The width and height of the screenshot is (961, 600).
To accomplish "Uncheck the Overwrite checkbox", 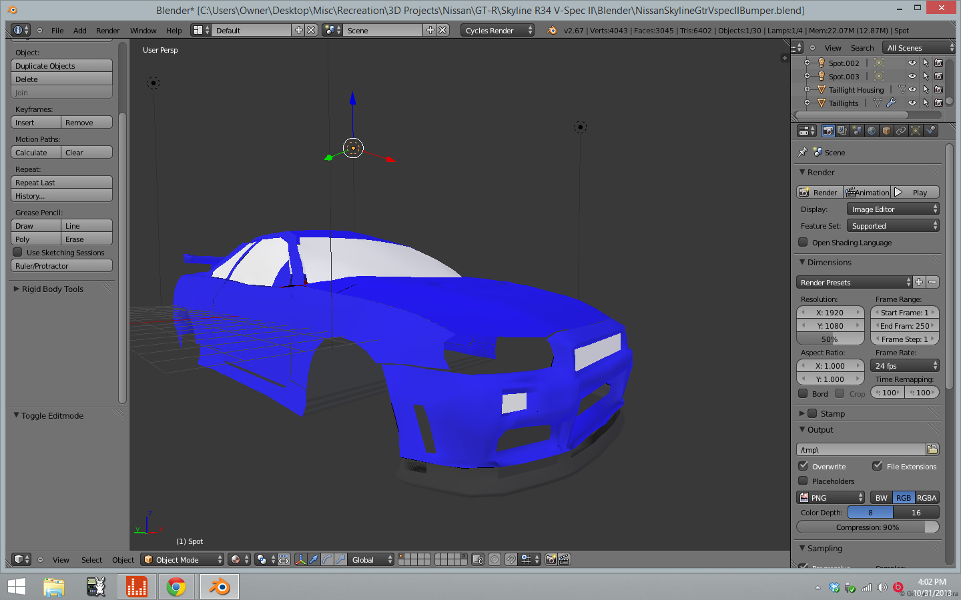I will (803, 466).
